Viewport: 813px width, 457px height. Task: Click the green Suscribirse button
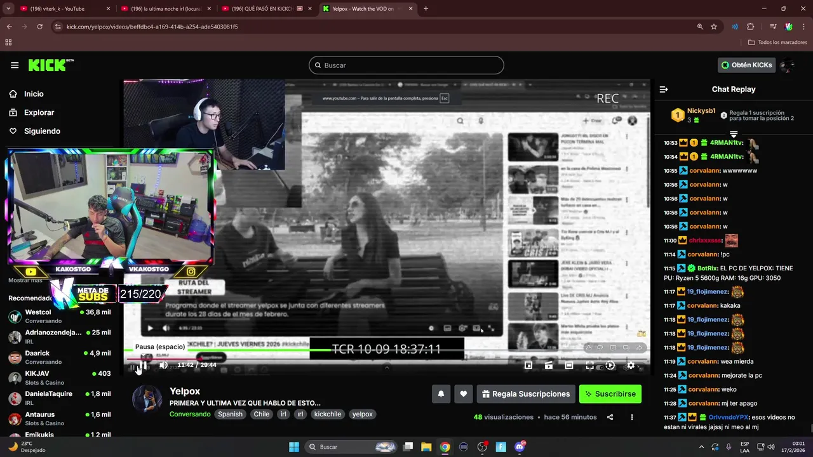(x=610, y=394)
